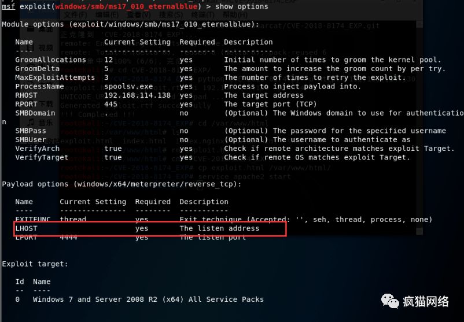Click the SMBUser option name
464x322 pixels.
tap(31, 139)
